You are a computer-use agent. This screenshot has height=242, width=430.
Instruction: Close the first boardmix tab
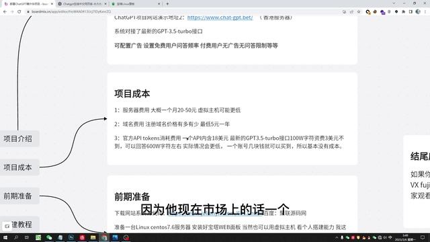tap(52, 4)
